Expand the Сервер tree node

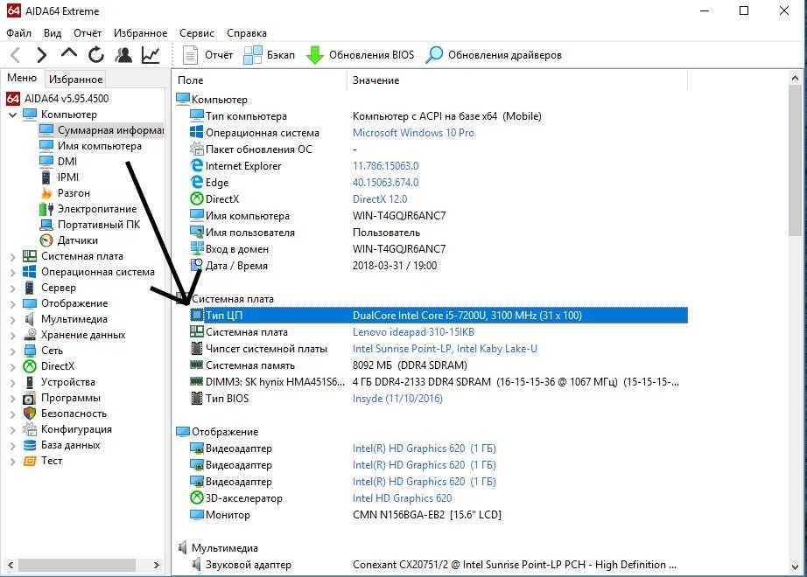tap(13, 288)
